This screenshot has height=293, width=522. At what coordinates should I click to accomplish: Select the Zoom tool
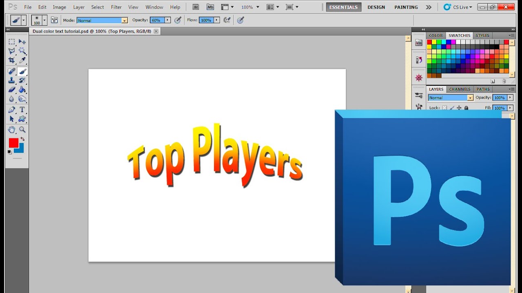click(x=22, y=130)
